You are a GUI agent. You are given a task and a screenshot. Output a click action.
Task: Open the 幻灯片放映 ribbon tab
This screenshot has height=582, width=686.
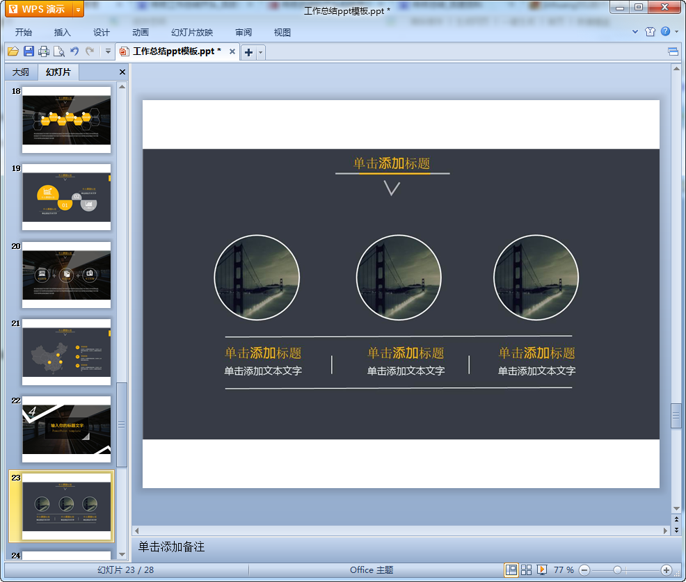[192, 33]
